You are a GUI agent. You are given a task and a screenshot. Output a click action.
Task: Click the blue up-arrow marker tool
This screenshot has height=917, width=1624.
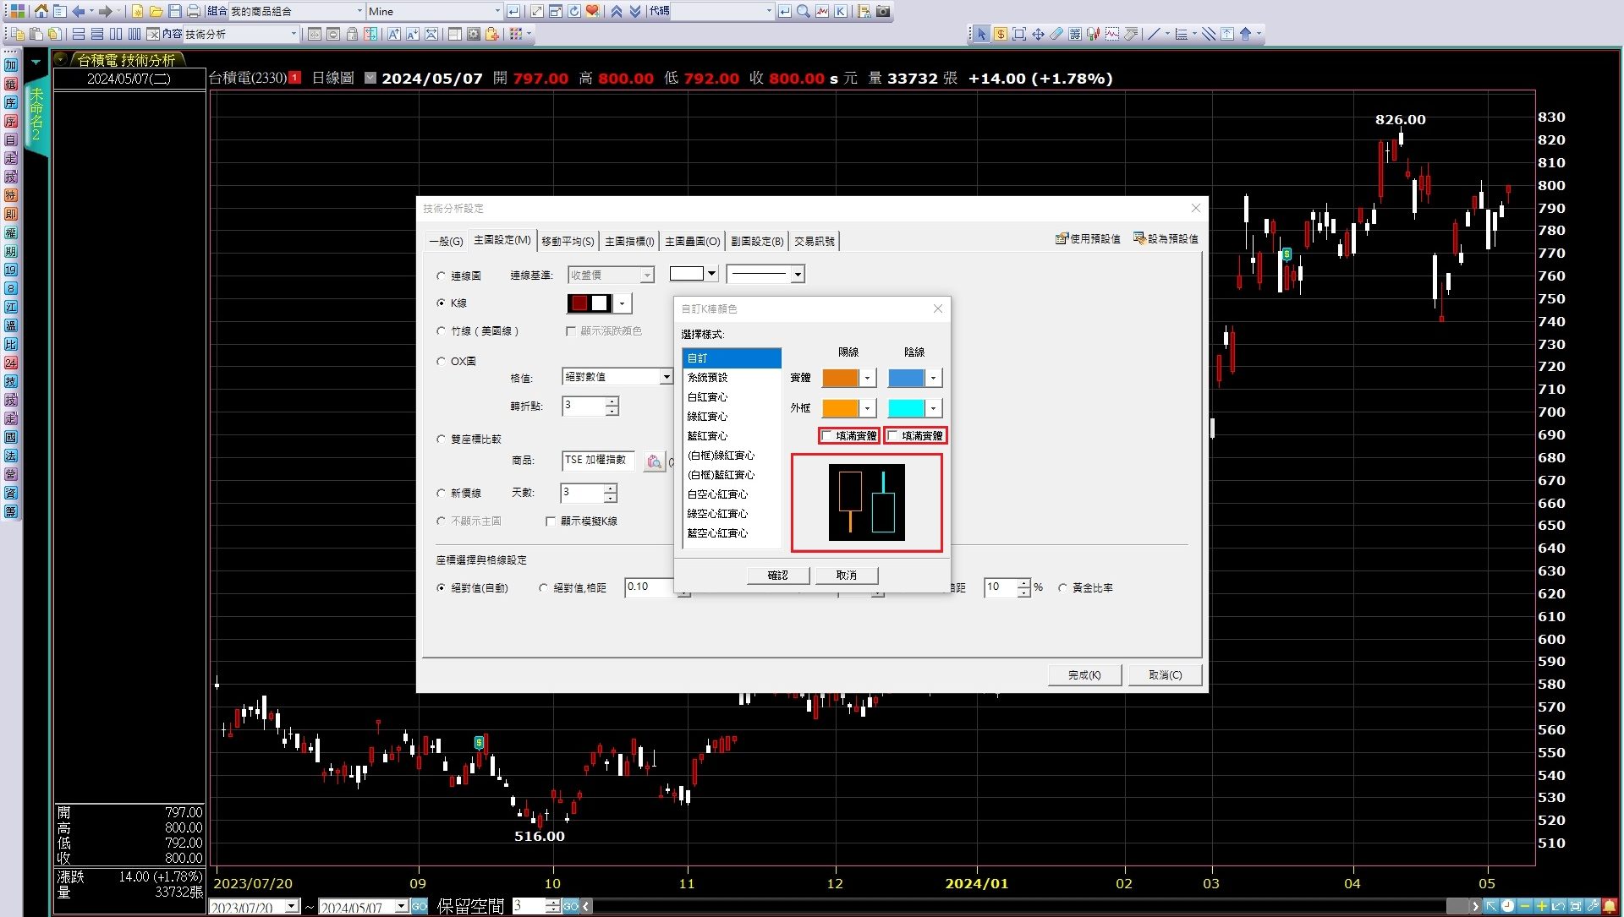click(1245, 34)
